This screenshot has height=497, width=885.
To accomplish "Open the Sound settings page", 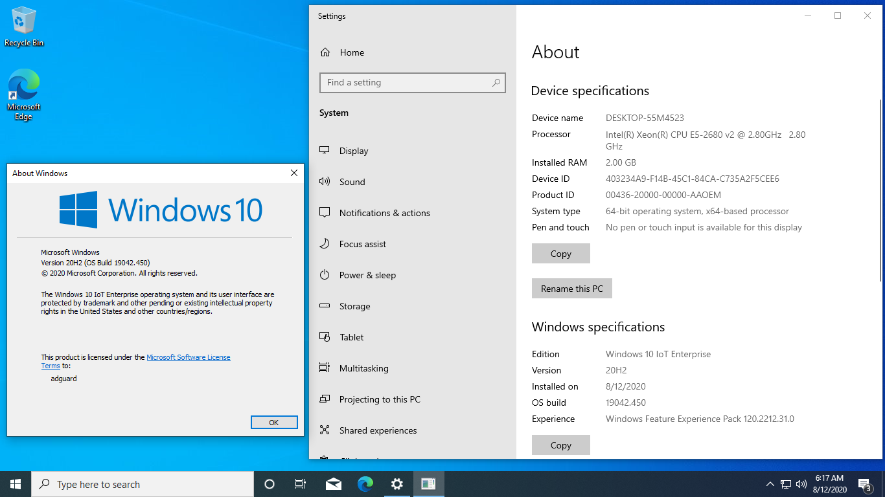I will [413, 182].
